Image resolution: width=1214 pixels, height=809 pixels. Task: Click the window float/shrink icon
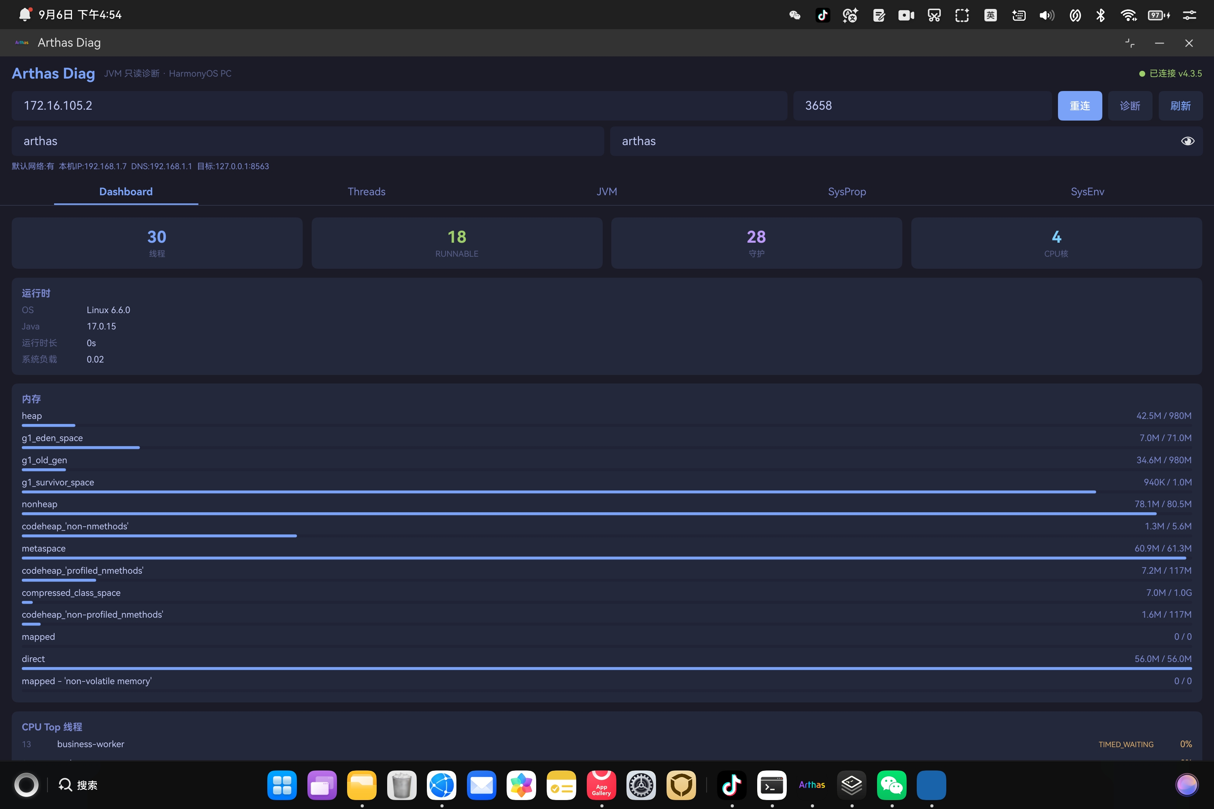[x=1130, y=43]
